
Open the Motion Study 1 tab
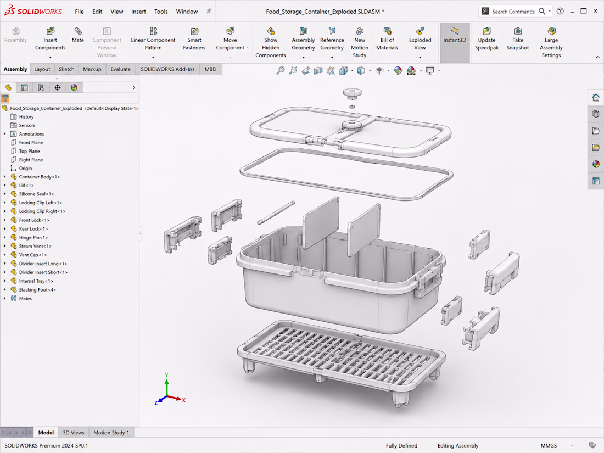pyautogui.click(x=111, y=433)
